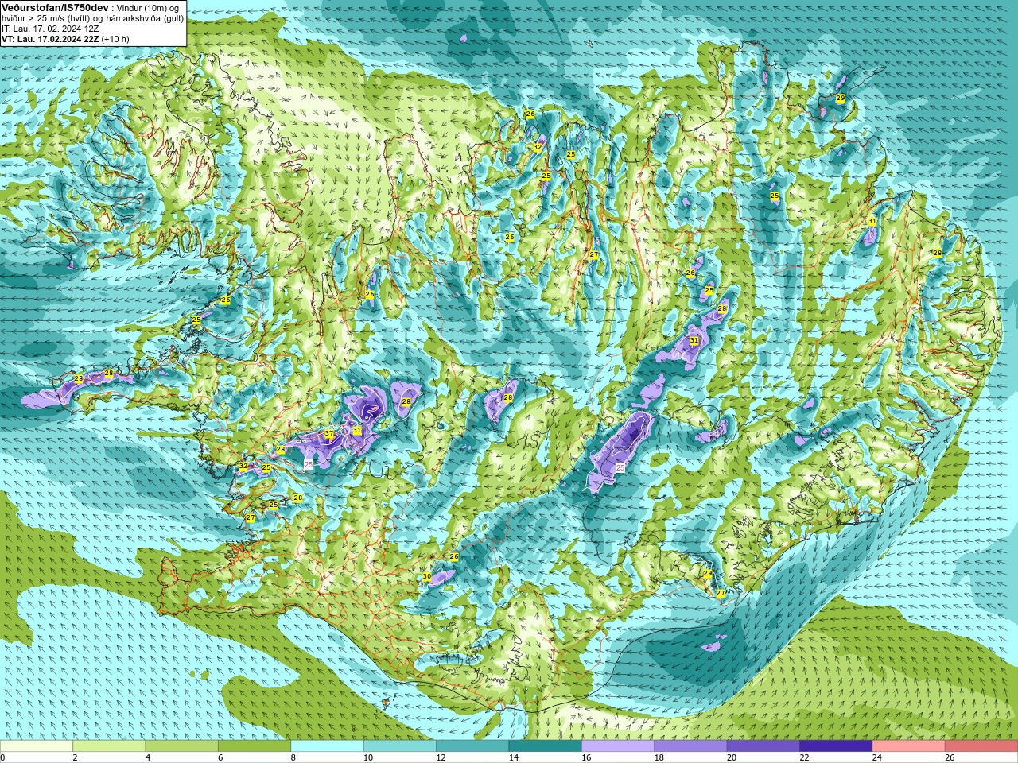Select the IT: Lau. 17. 02. 2024 12Z line

pos(50,29)
